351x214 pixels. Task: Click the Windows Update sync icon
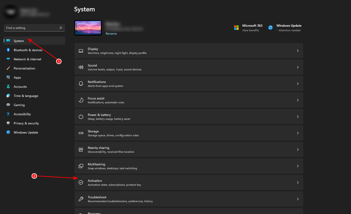click(271, 28)
